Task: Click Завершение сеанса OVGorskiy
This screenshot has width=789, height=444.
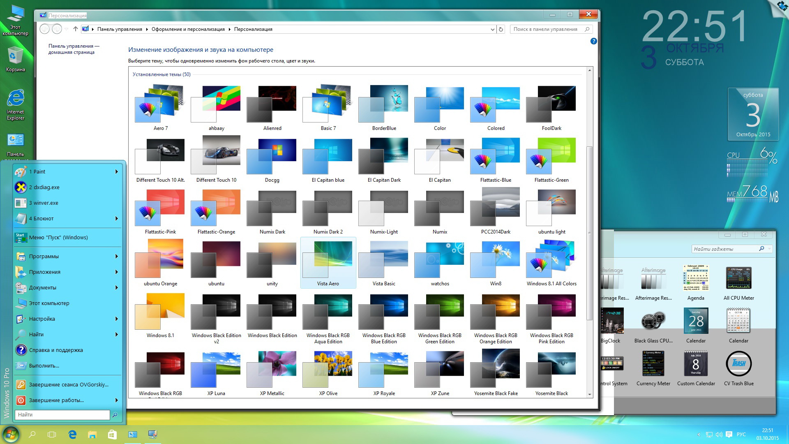Action: pos(67,384)
